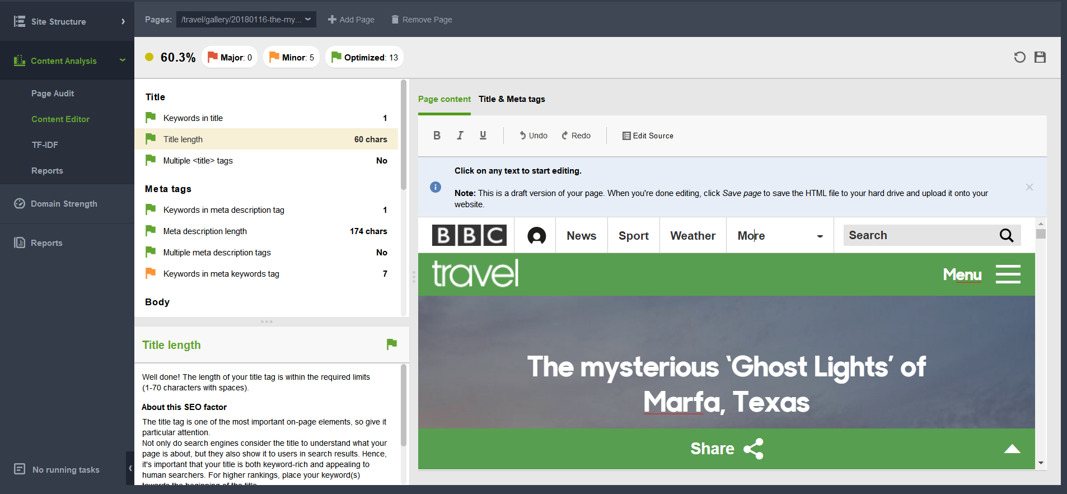Click the save page disk icon
This screenshot has width=1067, height=494.
1040,57
